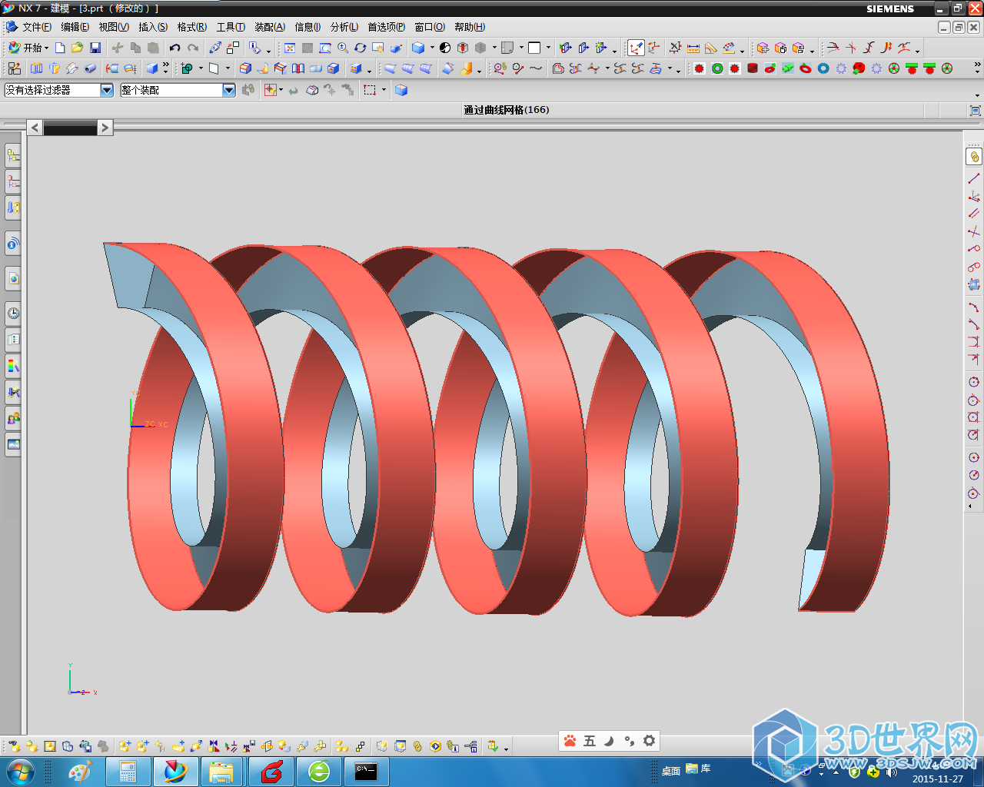Screen dimensions: 984x787
Task: Click the Fit view icon
Action: click(x=290, y=48)
